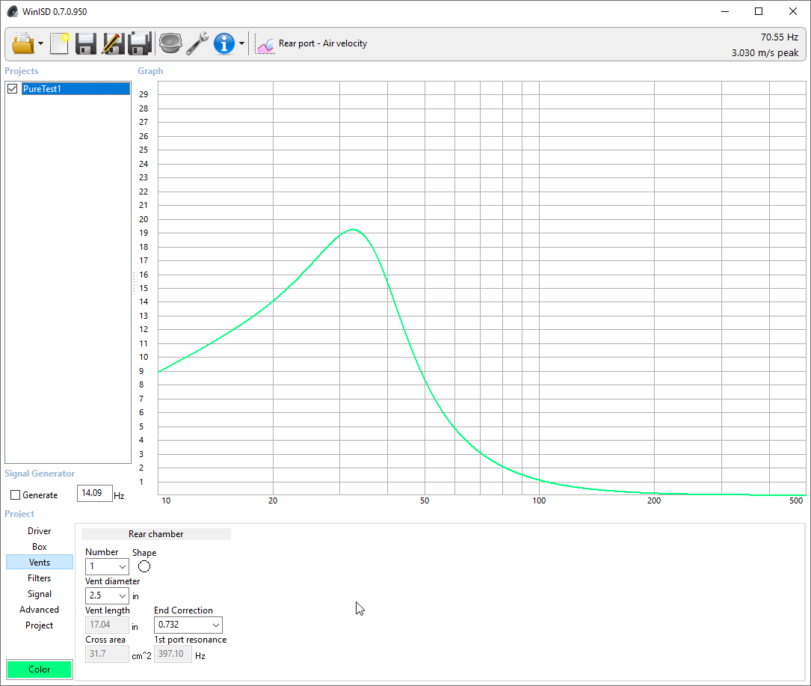This screenshot has width=811, height=686.
Task: Minimize the WinISD window
Action: pyautogui.click(x=725, y=11)
